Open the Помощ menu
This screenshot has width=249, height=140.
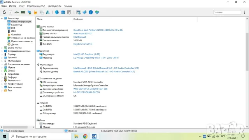68,6
